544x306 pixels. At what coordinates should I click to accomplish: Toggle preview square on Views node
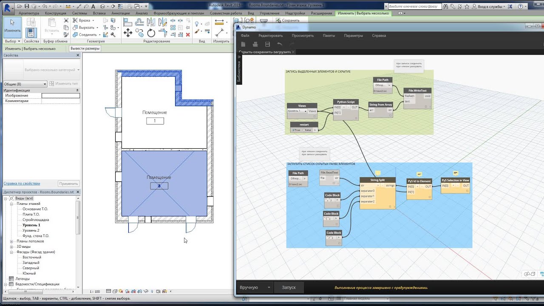click(314, 116)
